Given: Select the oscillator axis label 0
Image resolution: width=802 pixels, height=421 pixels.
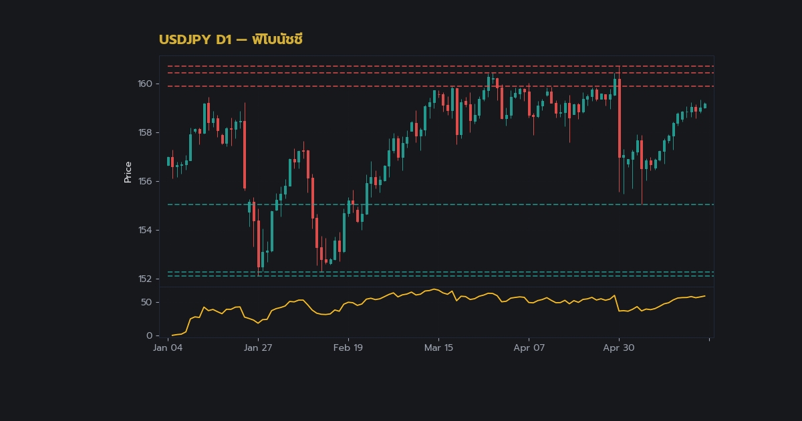Looking at the screenshot, I should [150, 335].
